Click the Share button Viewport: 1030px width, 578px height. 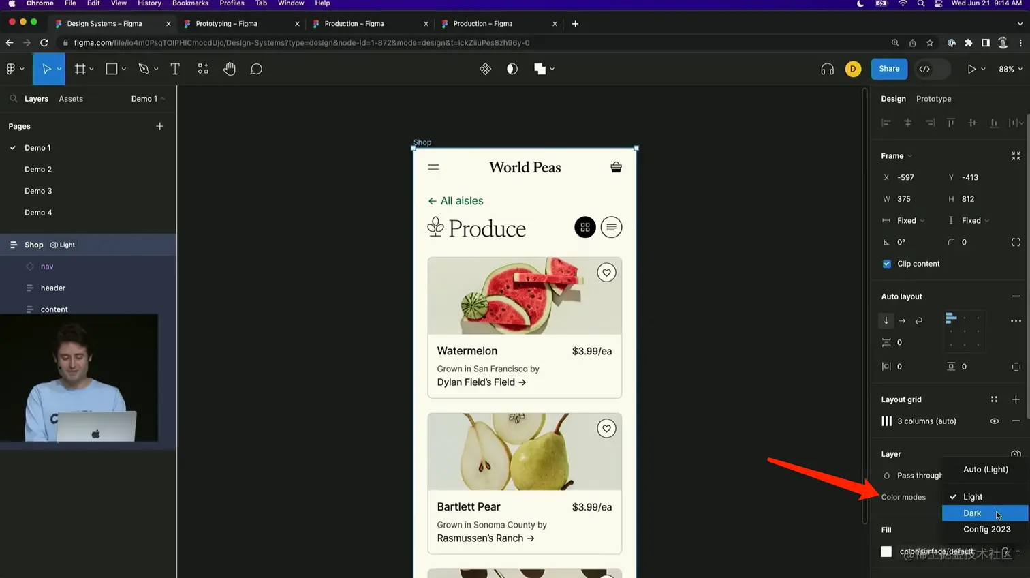pos(889,69)
